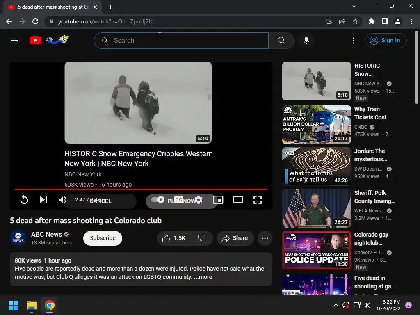420x315 pixels.
Task: Like the video with thumbs up
Action: (x=174, y=238)
